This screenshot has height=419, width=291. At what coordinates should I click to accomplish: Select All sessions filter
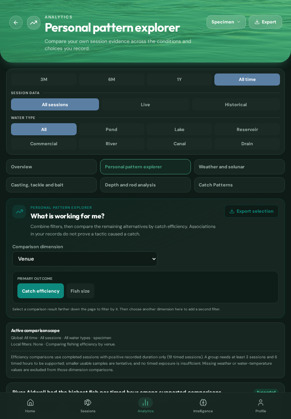coord(55,104)
